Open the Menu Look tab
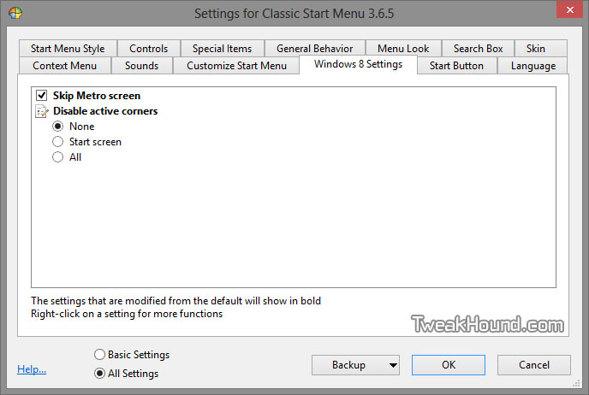Viewport: 589px width, 395px height. pos(403,49)
